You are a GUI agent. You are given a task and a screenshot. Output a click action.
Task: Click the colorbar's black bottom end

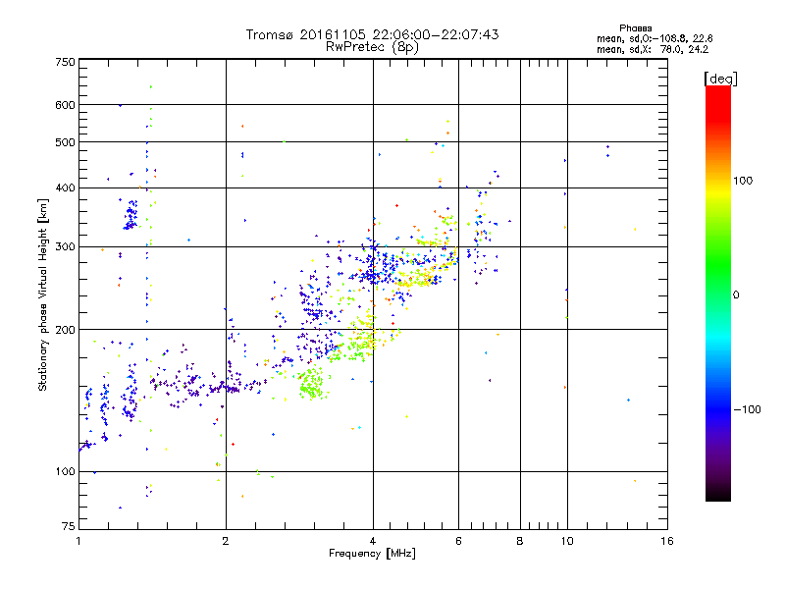pos(718,495)
